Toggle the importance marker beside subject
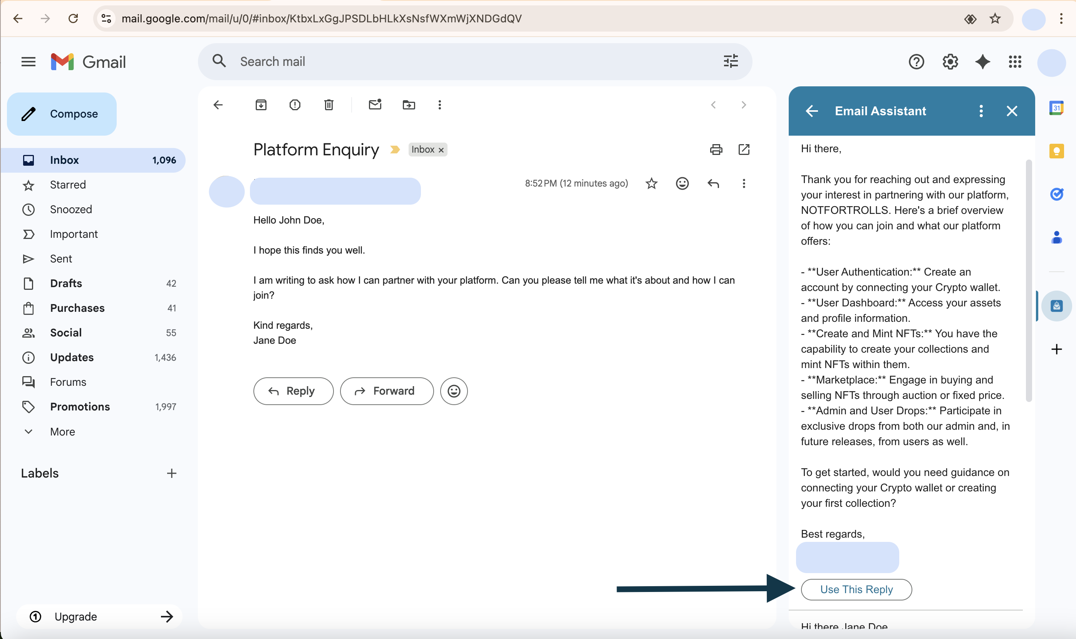The image size is (1076, 639). tap(394, 150)
